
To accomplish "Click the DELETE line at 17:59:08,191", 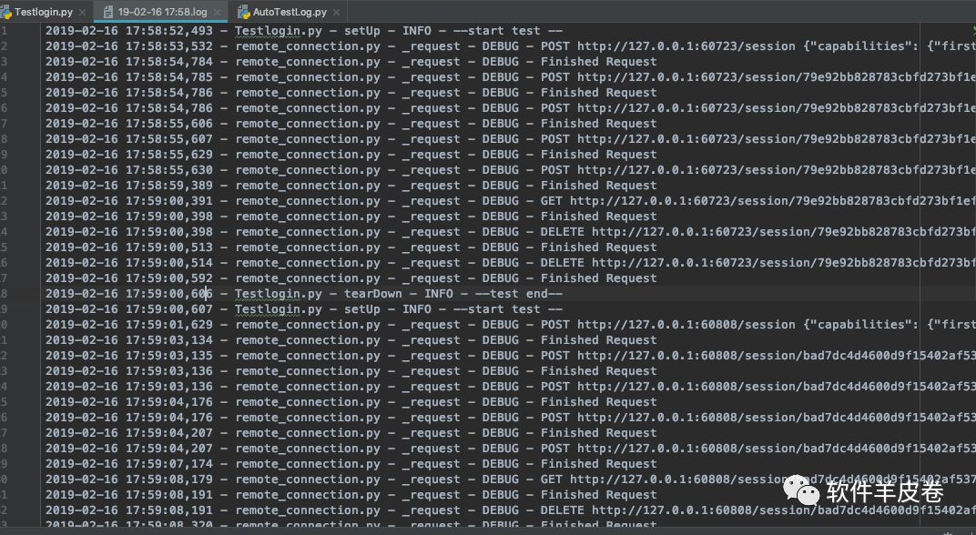I will (x=511, y=510).
